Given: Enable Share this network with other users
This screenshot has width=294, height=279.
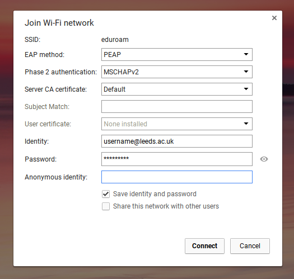Looking at the screenshot, I should (106, 206).
